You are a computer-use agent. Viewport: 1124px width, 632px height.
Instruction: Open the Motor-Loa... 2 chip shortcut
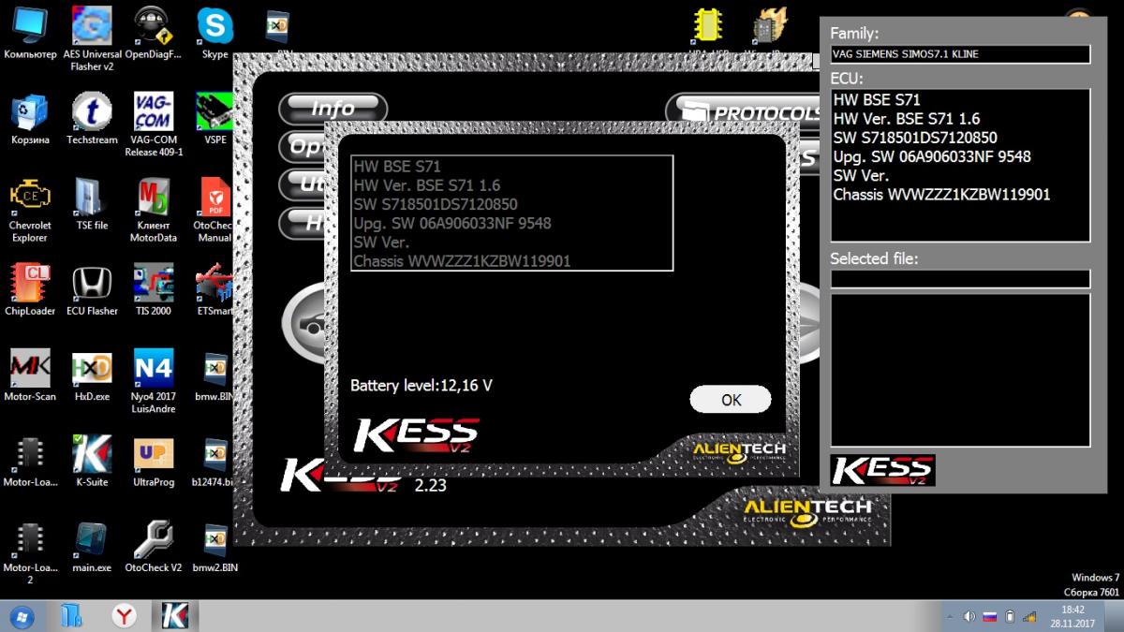click(x=30, y=553)
